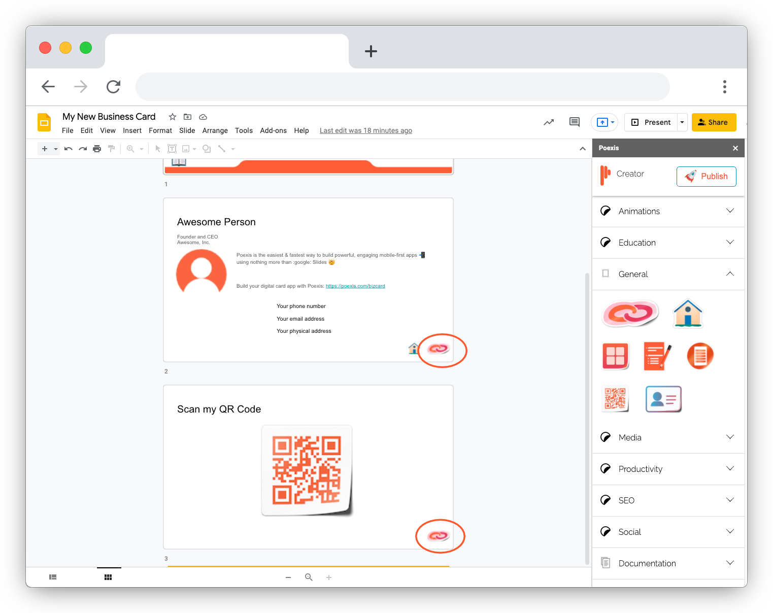Open the Last edit was 18 minutes ago link
This screenshot has width=773, height=613.
pyautogui.click(x=366, y=130)
